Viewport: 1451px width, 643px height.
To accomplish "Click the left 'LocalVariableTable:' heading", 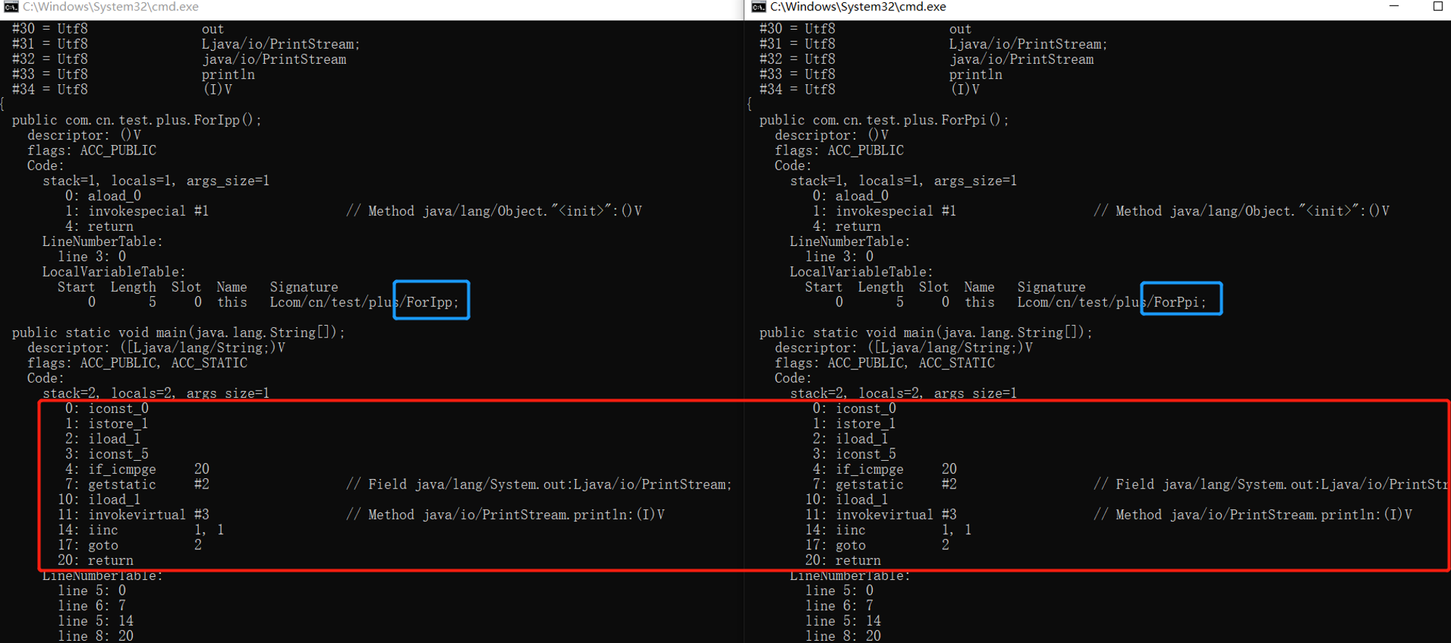I will pyautogui.click(x=114, y=271).
